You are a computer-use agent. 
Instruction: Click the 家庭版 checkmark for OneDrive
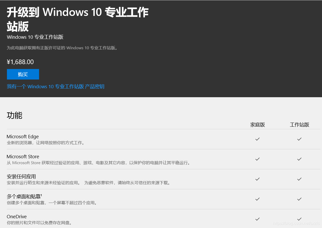pos(257,219)
